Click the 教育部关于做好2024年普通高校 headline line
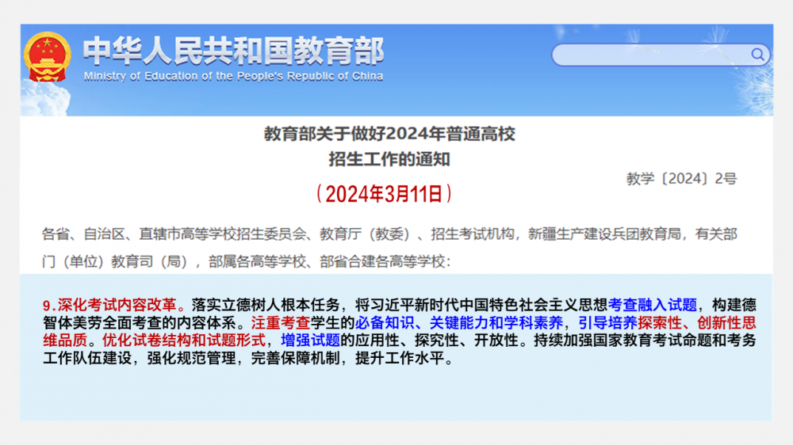793x445 pixels. coord(389,134)
